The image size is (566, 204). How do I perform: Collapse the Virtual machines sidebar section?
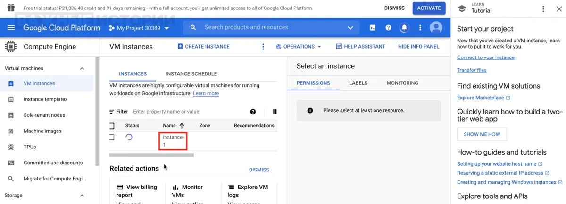[82, 68]
